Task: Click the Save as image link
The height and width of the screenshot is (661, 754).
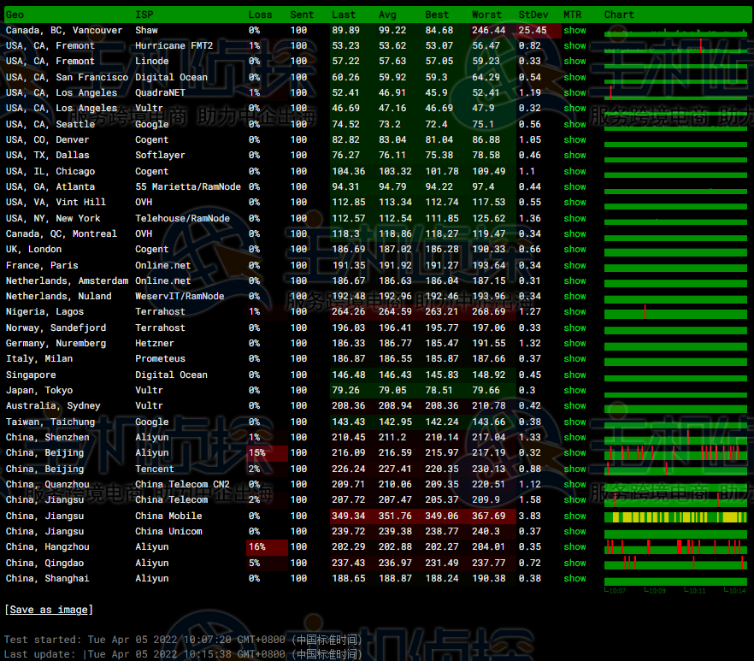Action: click(49, 610)
